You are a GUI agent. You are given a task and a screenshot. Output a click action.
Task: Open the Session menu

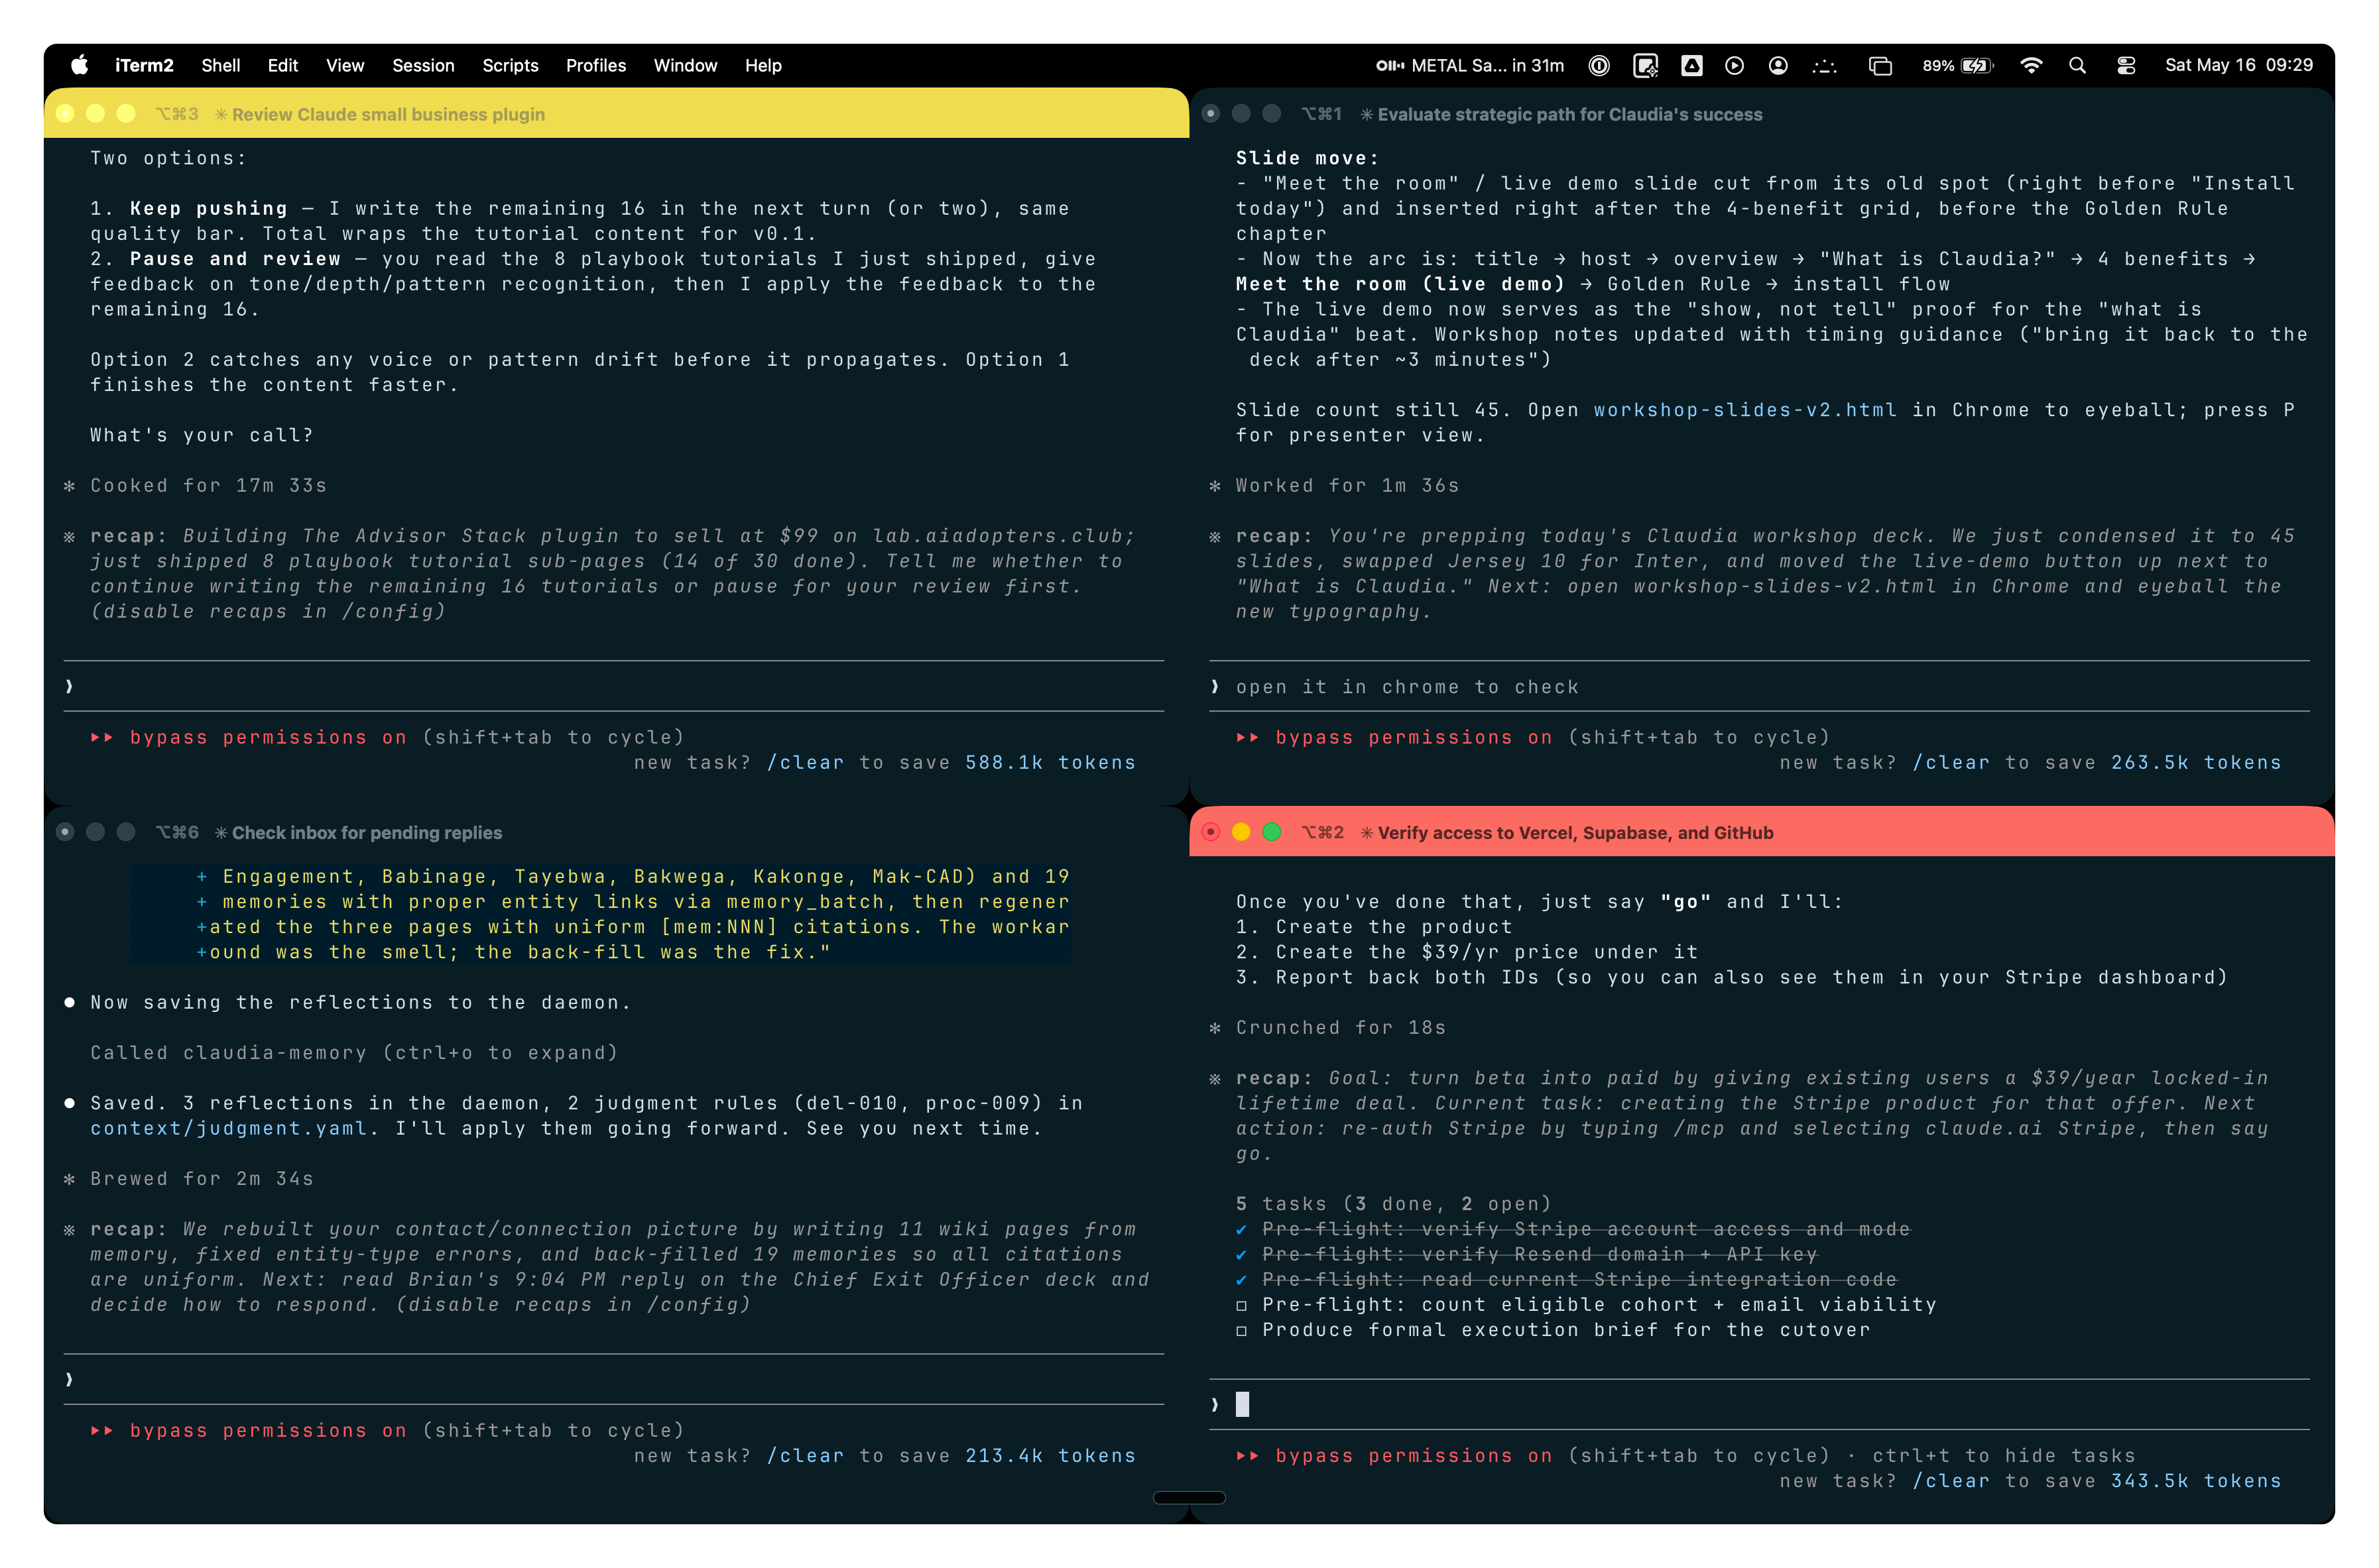[423, 65]
